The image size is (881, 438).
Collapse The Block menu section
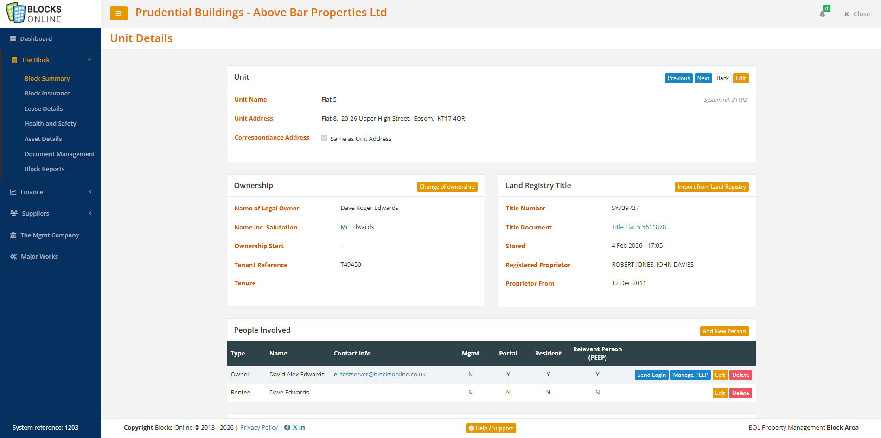pos(89,60)
